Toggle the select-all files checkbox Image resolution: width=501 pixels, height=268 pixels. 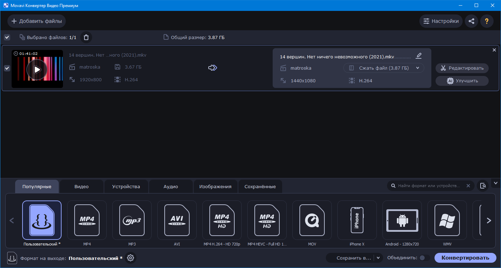pos(7,37)
